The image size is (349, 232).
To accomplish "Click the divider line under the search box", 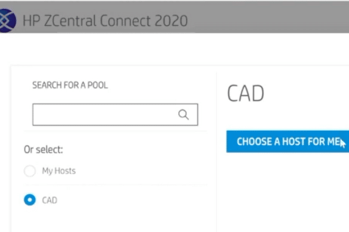I will click(x=116, y=131).
